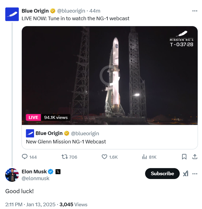Viewport: 202px width, 209px height.
Task: Open more options beside Subscribe button
Action: coord(195,174)
